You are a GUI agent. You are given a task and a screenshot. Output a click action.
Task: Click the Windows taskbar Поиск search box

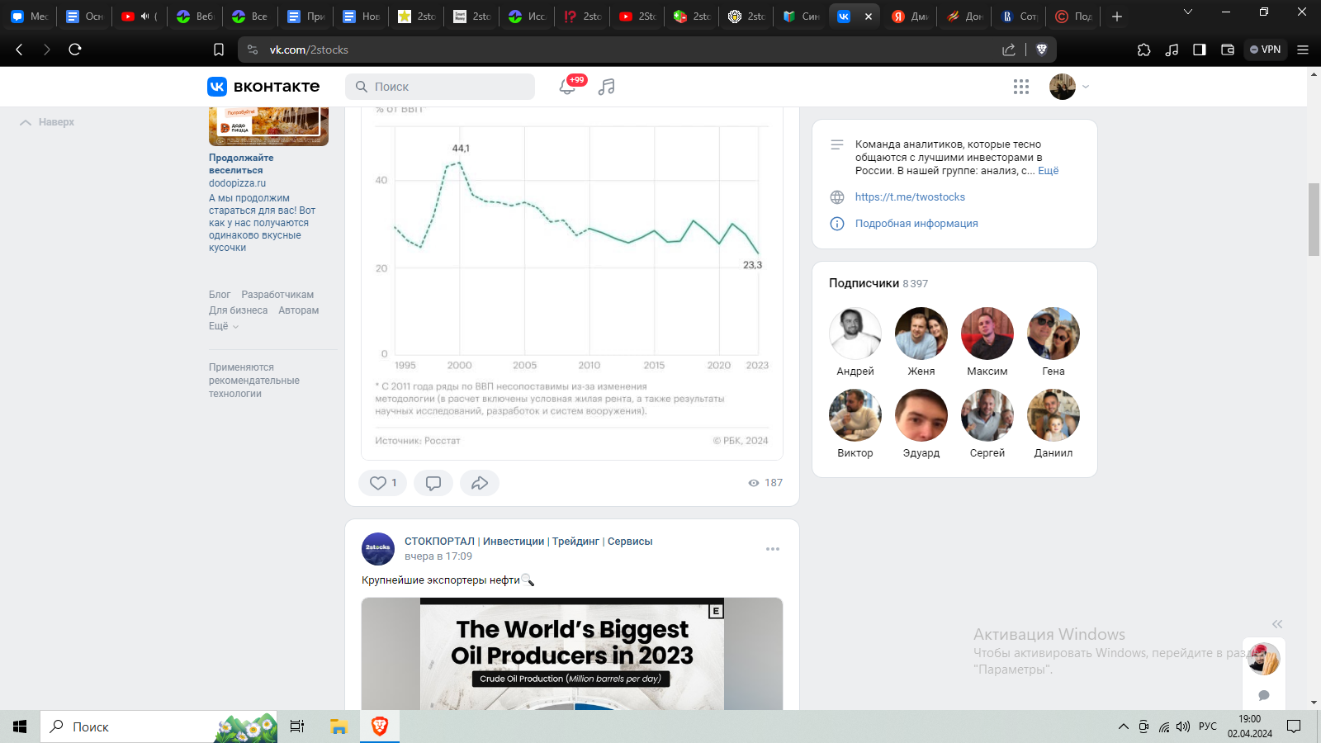159,726
